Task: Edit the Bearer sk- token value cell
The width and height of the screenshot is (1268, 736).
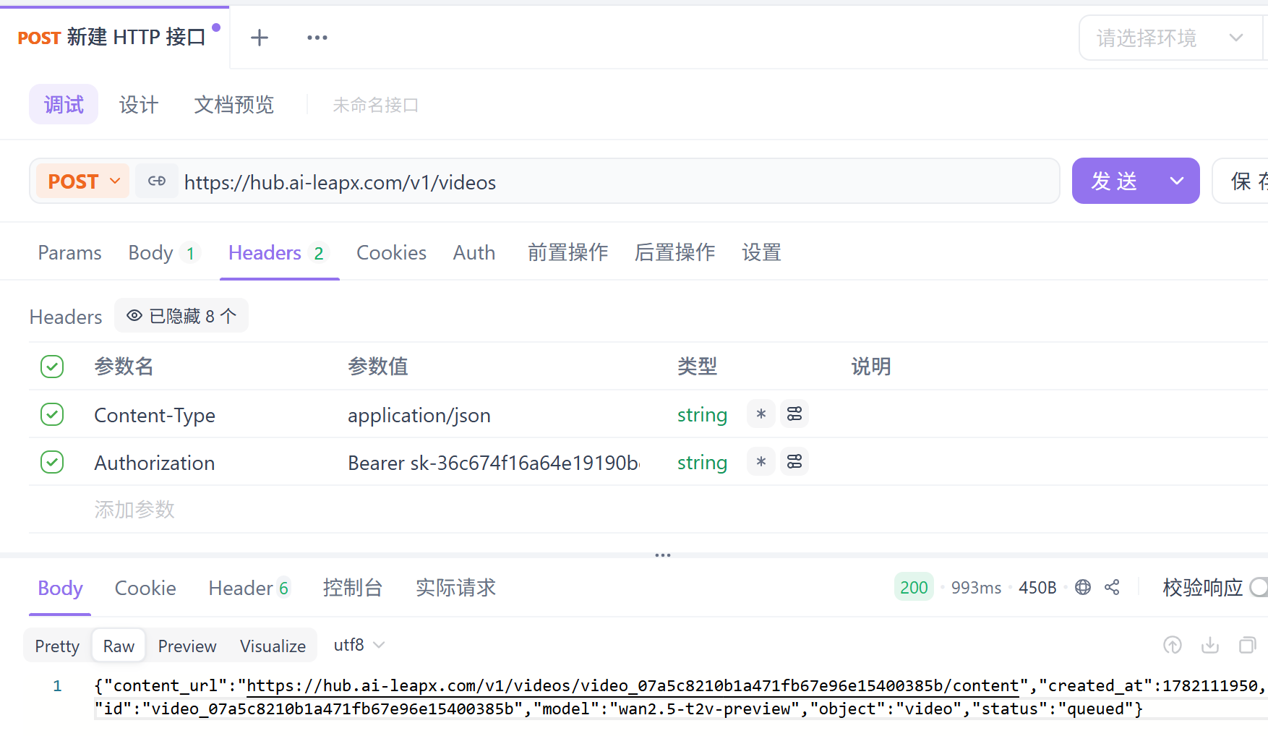Action: 494,463
